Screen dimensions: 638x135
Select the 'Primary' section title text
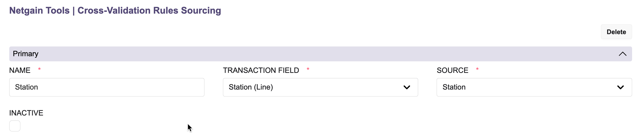click(25, 54)
